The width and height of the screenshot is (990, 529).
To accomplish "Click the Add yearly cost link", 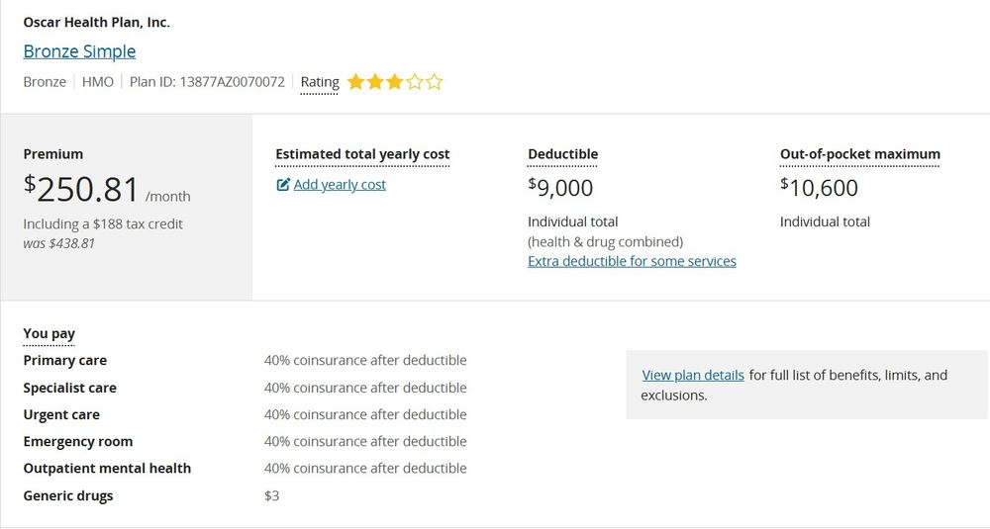I will coord(340,185).
